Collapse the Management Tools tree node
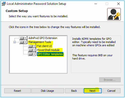 click(15, 42)
